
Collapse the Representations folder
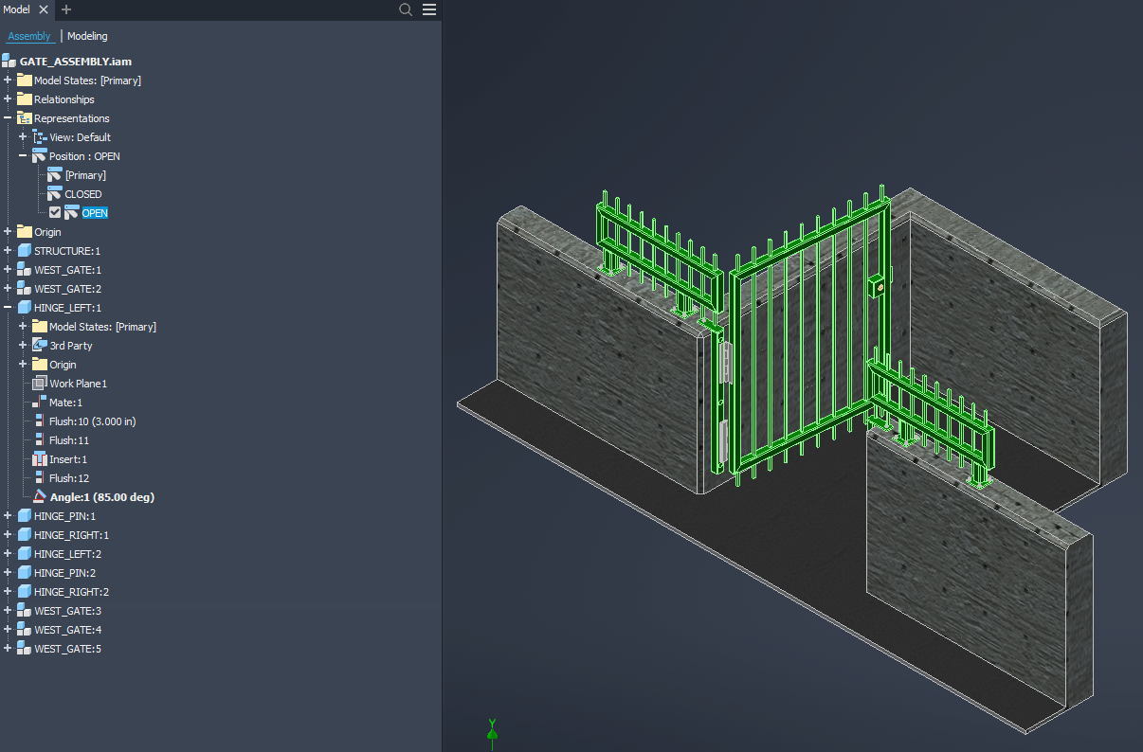(8, 117)
